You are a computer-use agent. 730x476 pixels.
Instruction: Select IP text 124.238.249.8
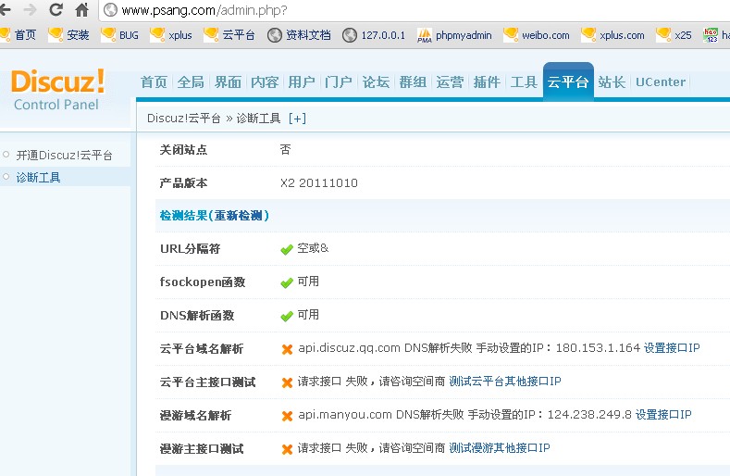pos(589,415)
